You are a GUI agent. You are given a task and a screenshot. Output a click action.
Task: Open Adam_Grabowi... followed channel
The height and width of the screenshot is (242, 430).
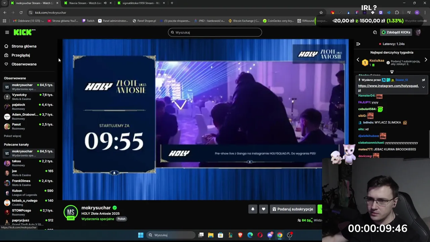pyautogui.click(x=29, y=116)
